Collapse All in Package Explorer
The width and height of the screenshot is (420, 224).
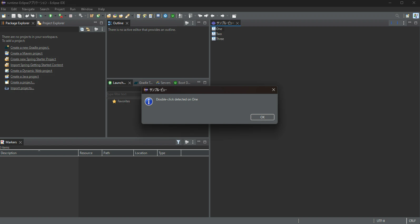coord(82,29)
